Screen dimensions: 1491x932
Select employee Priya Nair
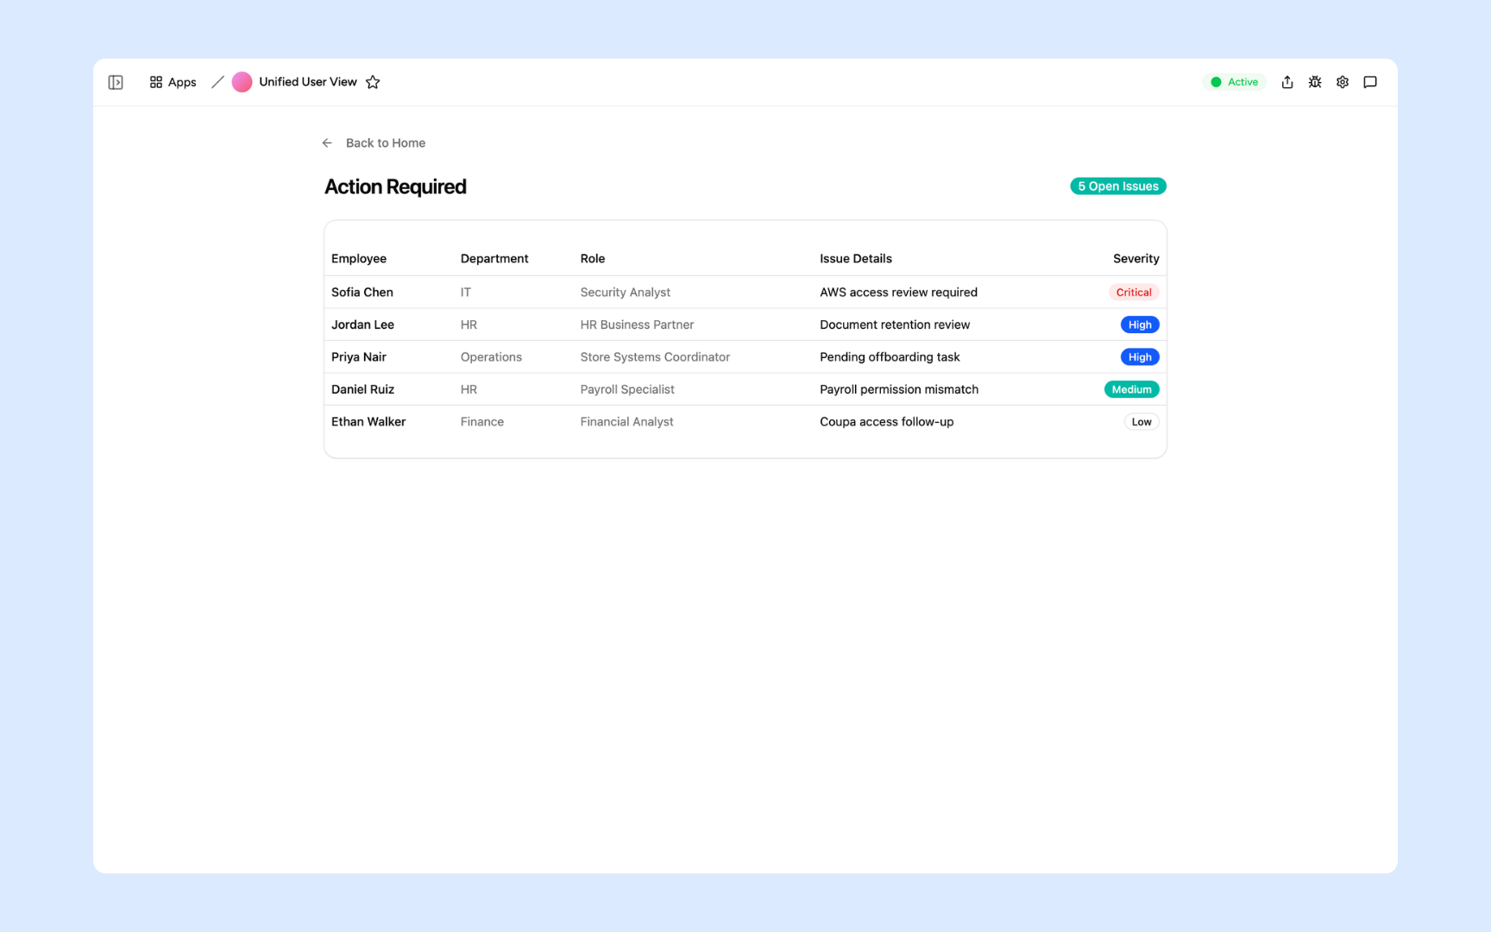pos(359,357)
